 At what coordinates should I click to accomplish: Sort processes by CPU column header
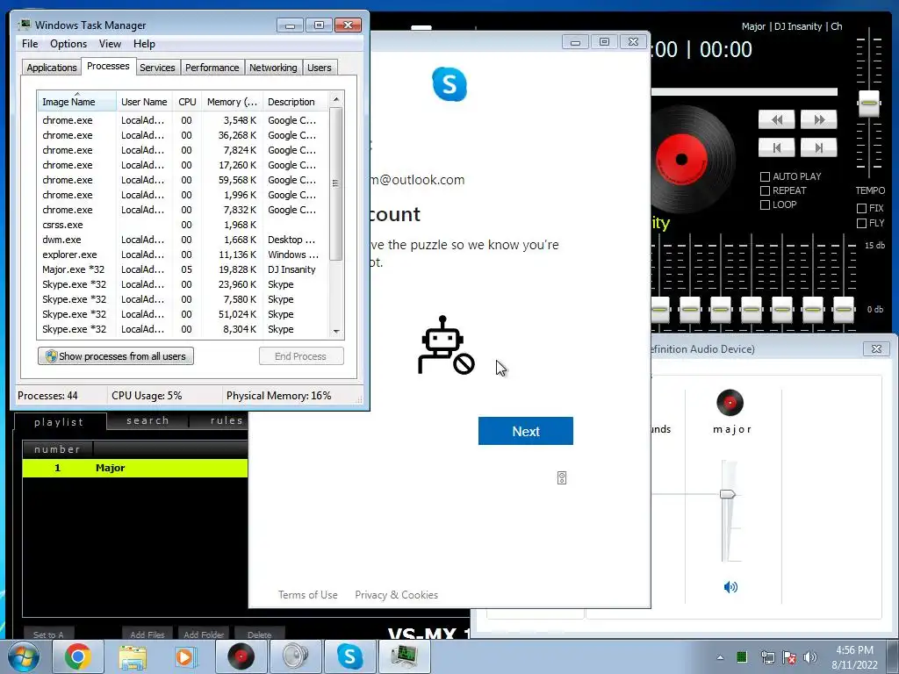pos(187,102)
